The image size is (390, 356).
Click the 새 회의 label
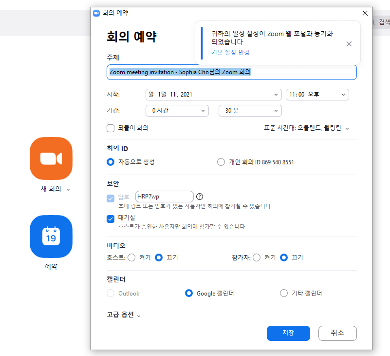pyautogui.click(x=51, y=189)
